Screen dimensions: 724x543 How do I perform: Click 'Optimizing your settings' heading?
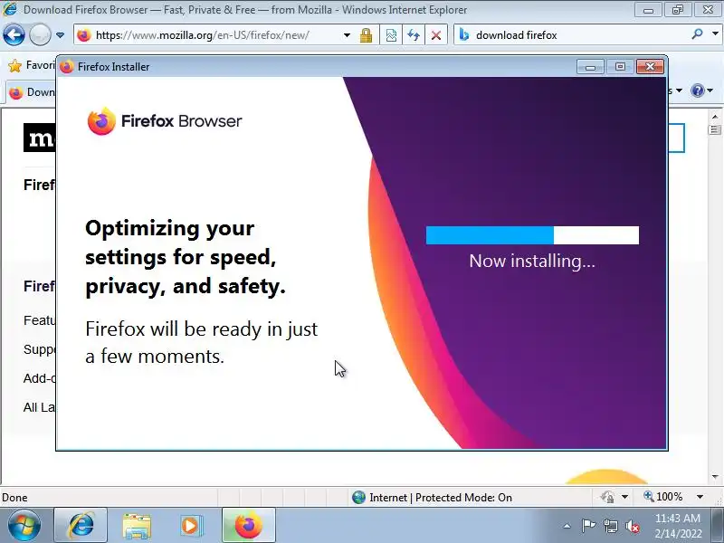(x=186, y=257)
